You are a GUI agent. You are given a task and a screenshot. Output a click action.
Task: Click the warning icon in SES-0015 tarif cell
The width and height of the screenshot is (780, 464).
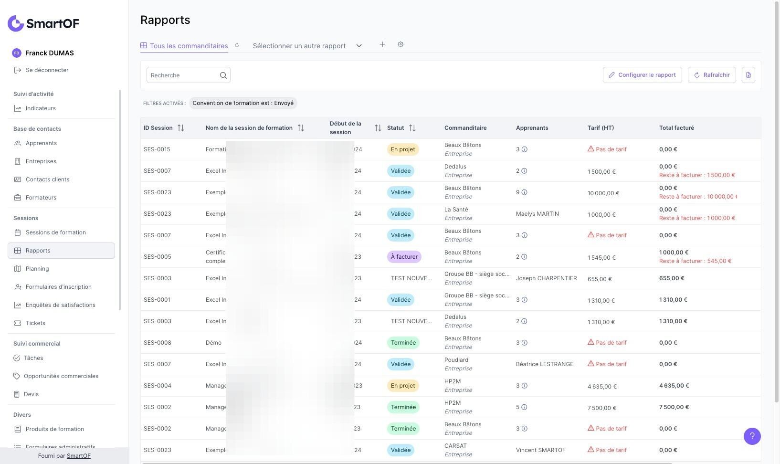(x=591, y=149)
